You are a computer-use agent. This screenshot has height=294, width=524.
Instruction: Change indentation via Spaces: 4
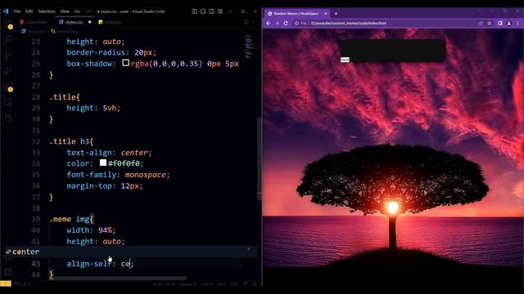[188, 284]
